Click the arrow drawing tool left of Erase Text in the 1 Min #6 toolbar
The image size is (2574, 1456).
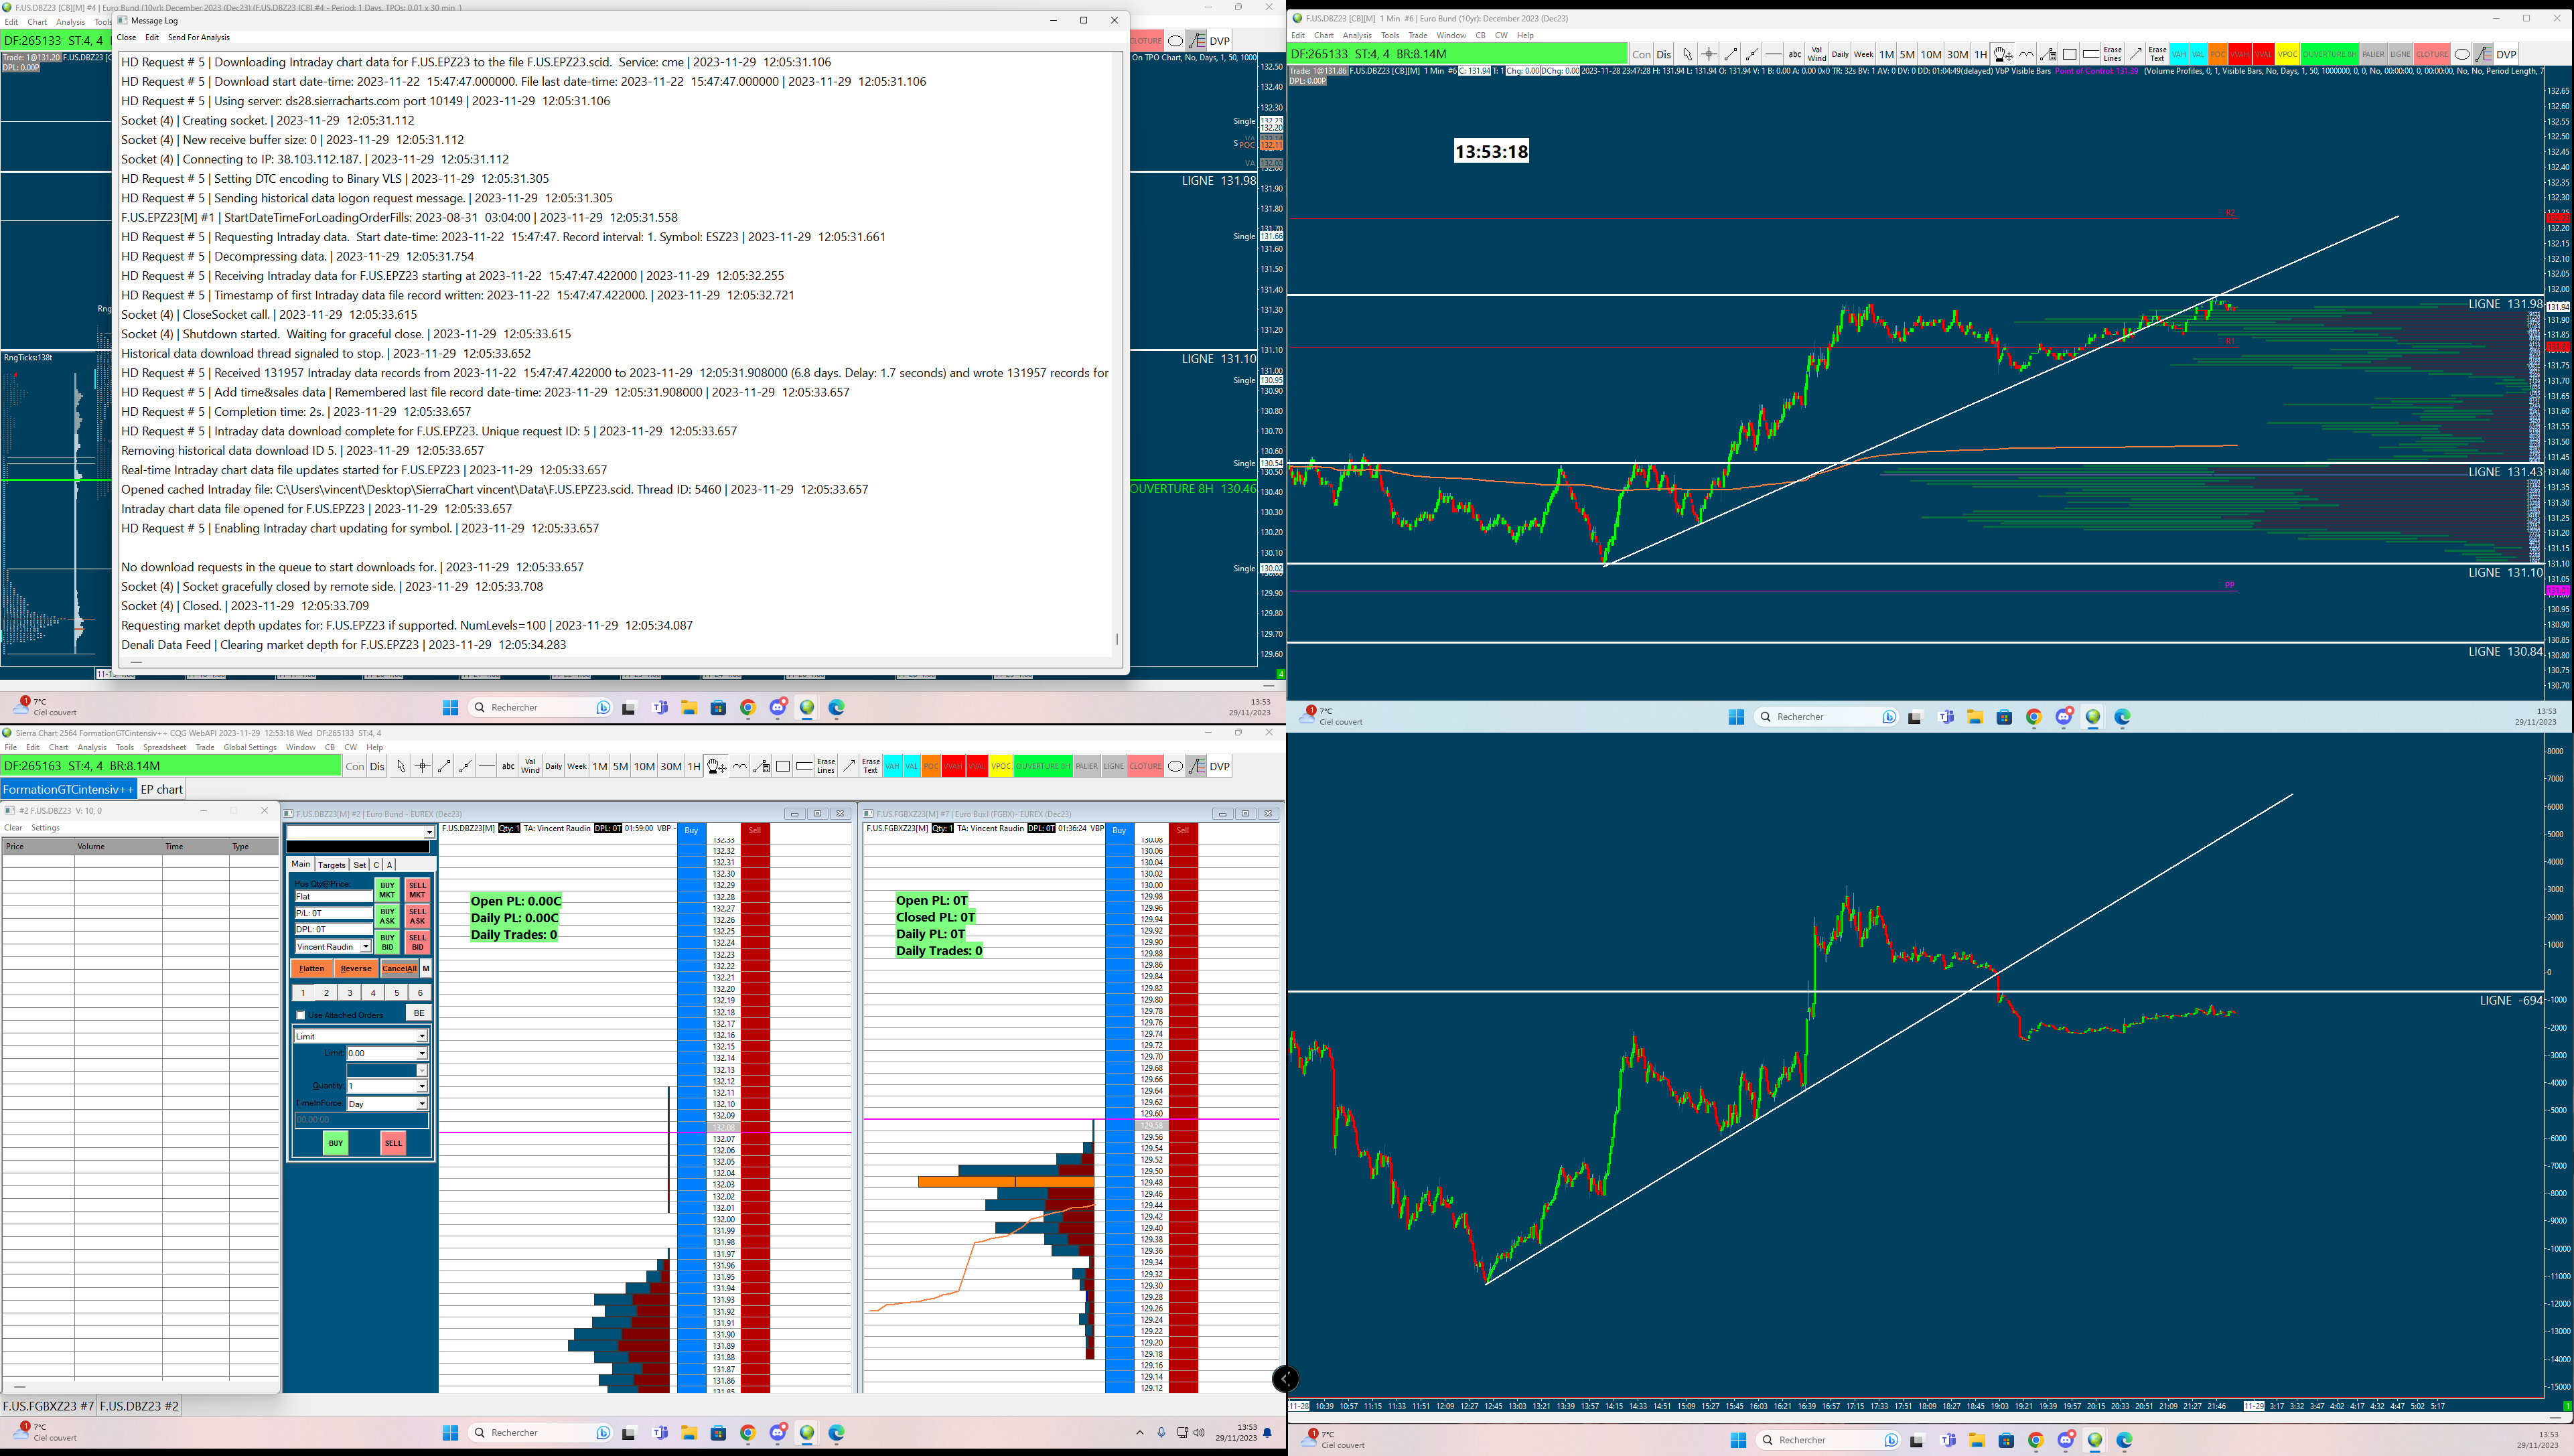tap(2135, 55)
